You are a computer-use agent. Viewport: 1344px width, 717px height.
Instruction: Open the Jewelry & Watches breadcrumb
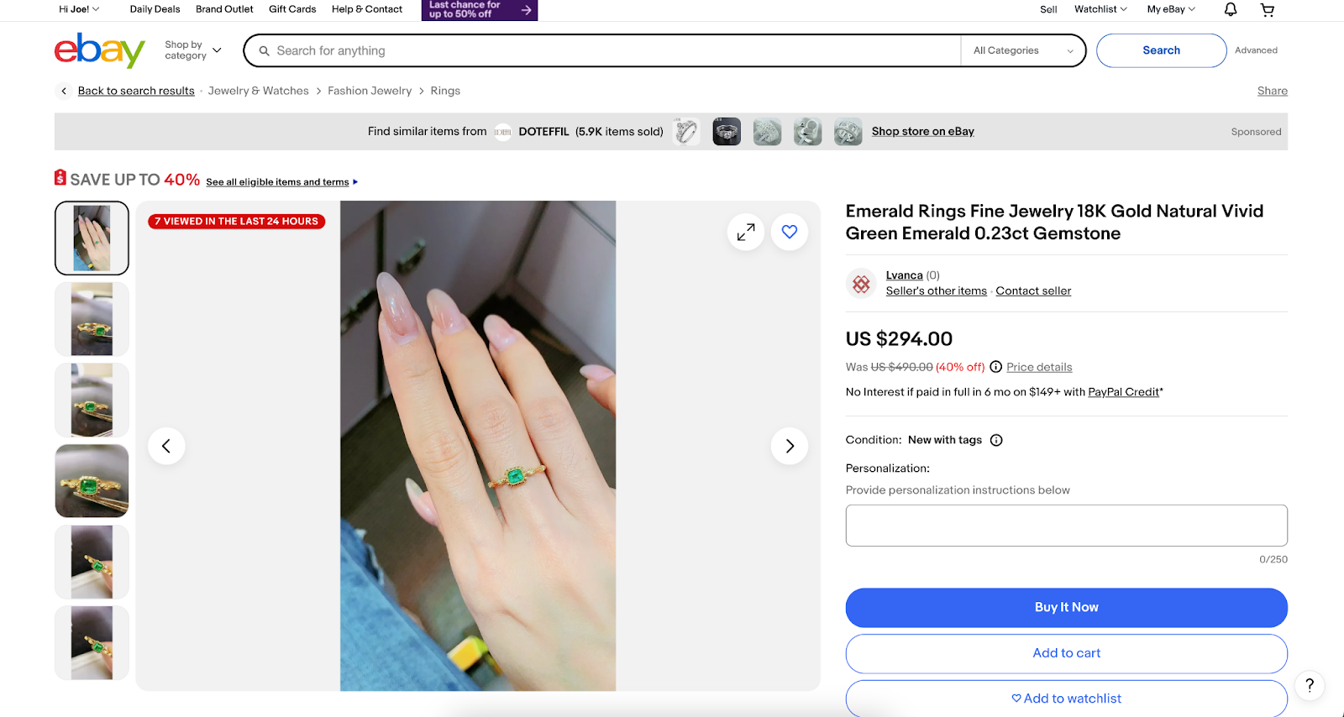coord(258,91)
